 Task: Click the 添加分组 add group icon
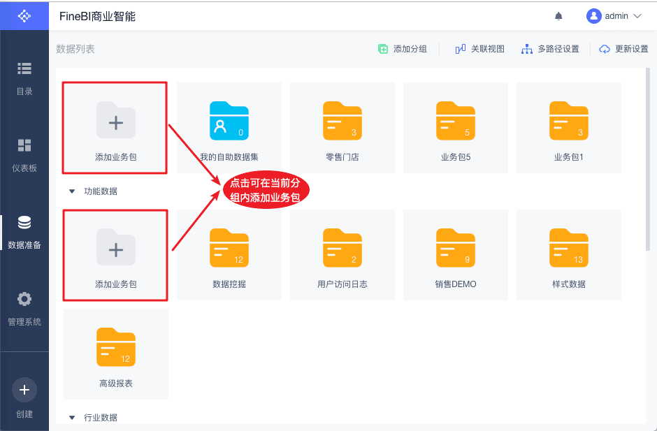coord(383,49)
